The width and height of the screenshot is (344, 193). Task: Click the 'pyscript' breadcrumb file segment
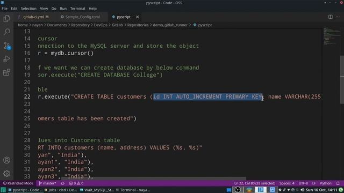click(203, 25)
